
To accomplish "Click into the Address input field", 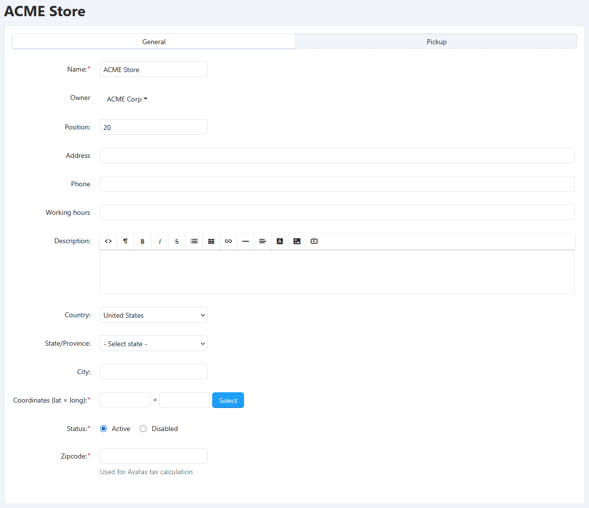I will coord(337,155).
